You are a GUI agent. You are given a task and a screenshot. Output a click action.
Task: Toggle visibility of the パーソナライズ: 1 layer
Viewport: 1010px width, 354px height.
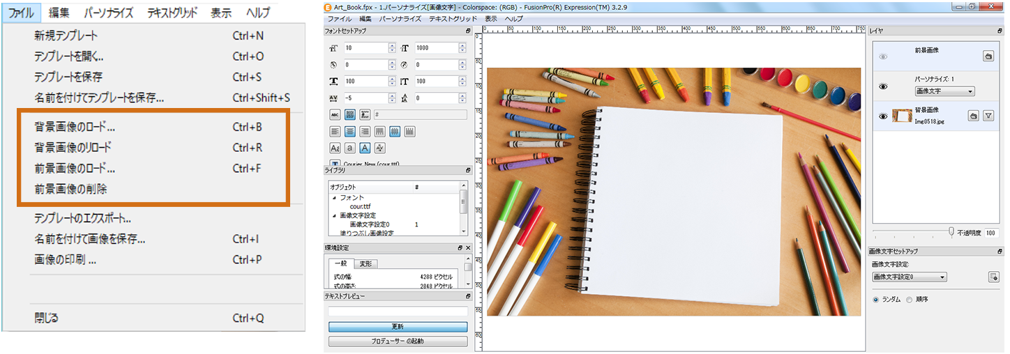click(883, 86)
